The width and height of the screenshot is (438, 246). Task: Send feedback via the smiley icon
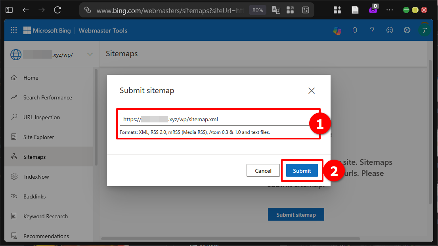pos(390,30)
